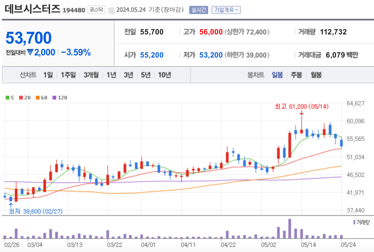Click the 고가 value 56,000
This screenshot has width=374, height=252.
(211, 32)
